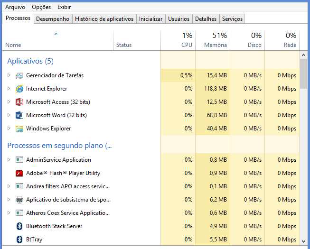Click the BtTray Bluetooth icon
310x249 pixels.
pyautogui.click(x=19, y=240)
